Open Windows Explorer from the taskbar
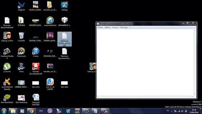Image resolution: width=202 pixels, height=114 pixels. pos(13,111)
